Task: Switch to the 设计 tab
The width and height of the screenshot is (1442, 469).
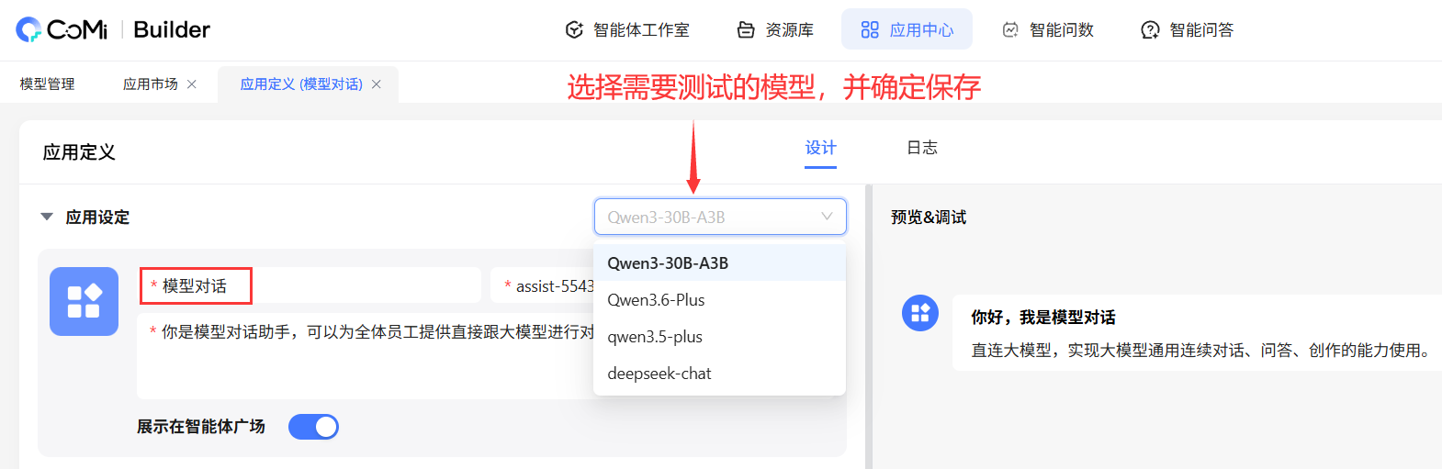Action: point(821,148)
